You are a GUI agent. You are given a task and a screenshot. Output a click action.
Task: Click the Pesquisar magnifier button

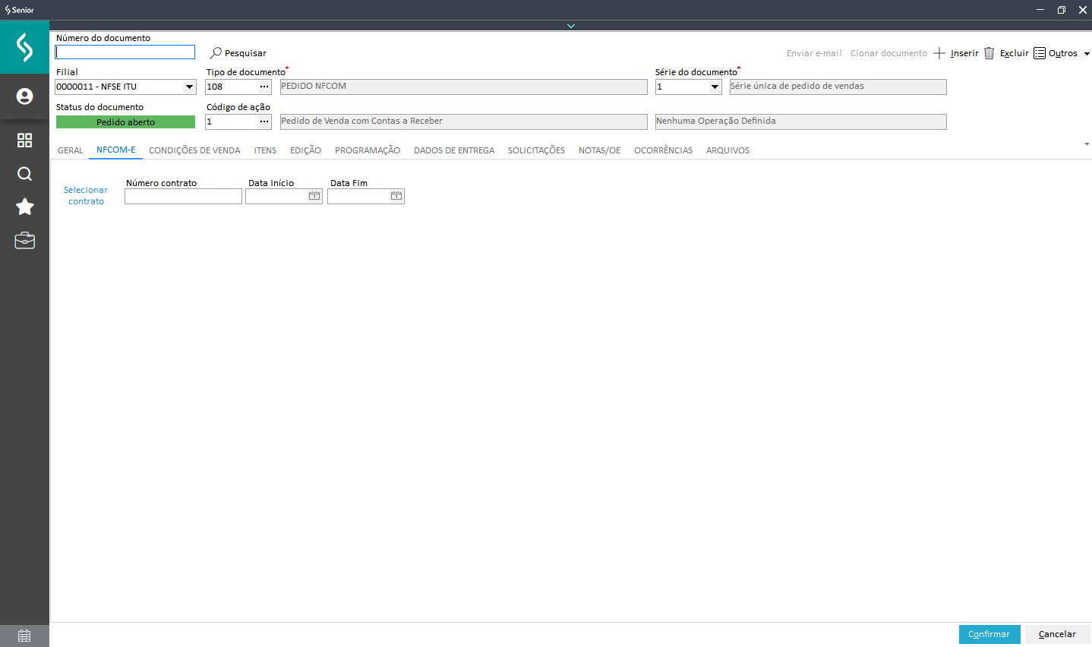point(238,53)
